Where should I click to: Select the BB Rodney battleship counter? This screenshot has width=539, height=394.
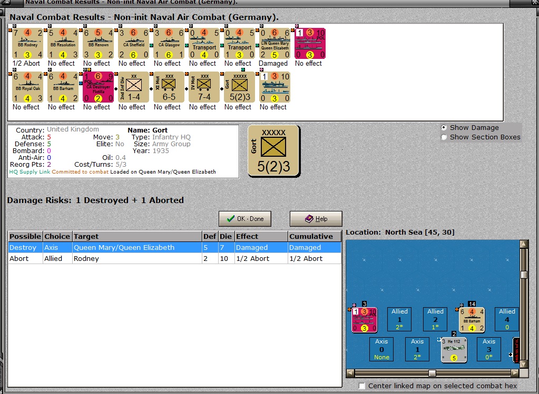(x=27, y=44)
